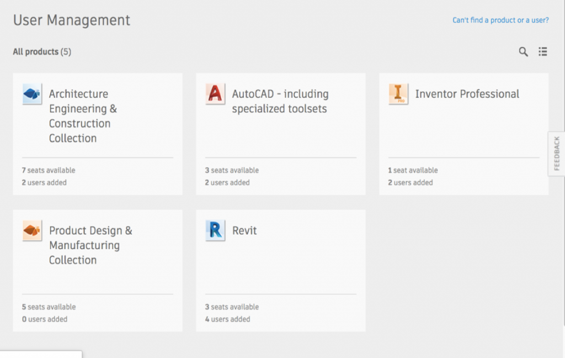This screenshot has width=565, height=358.
Task: Switch to list view icon
Action: tap(543, 51)
